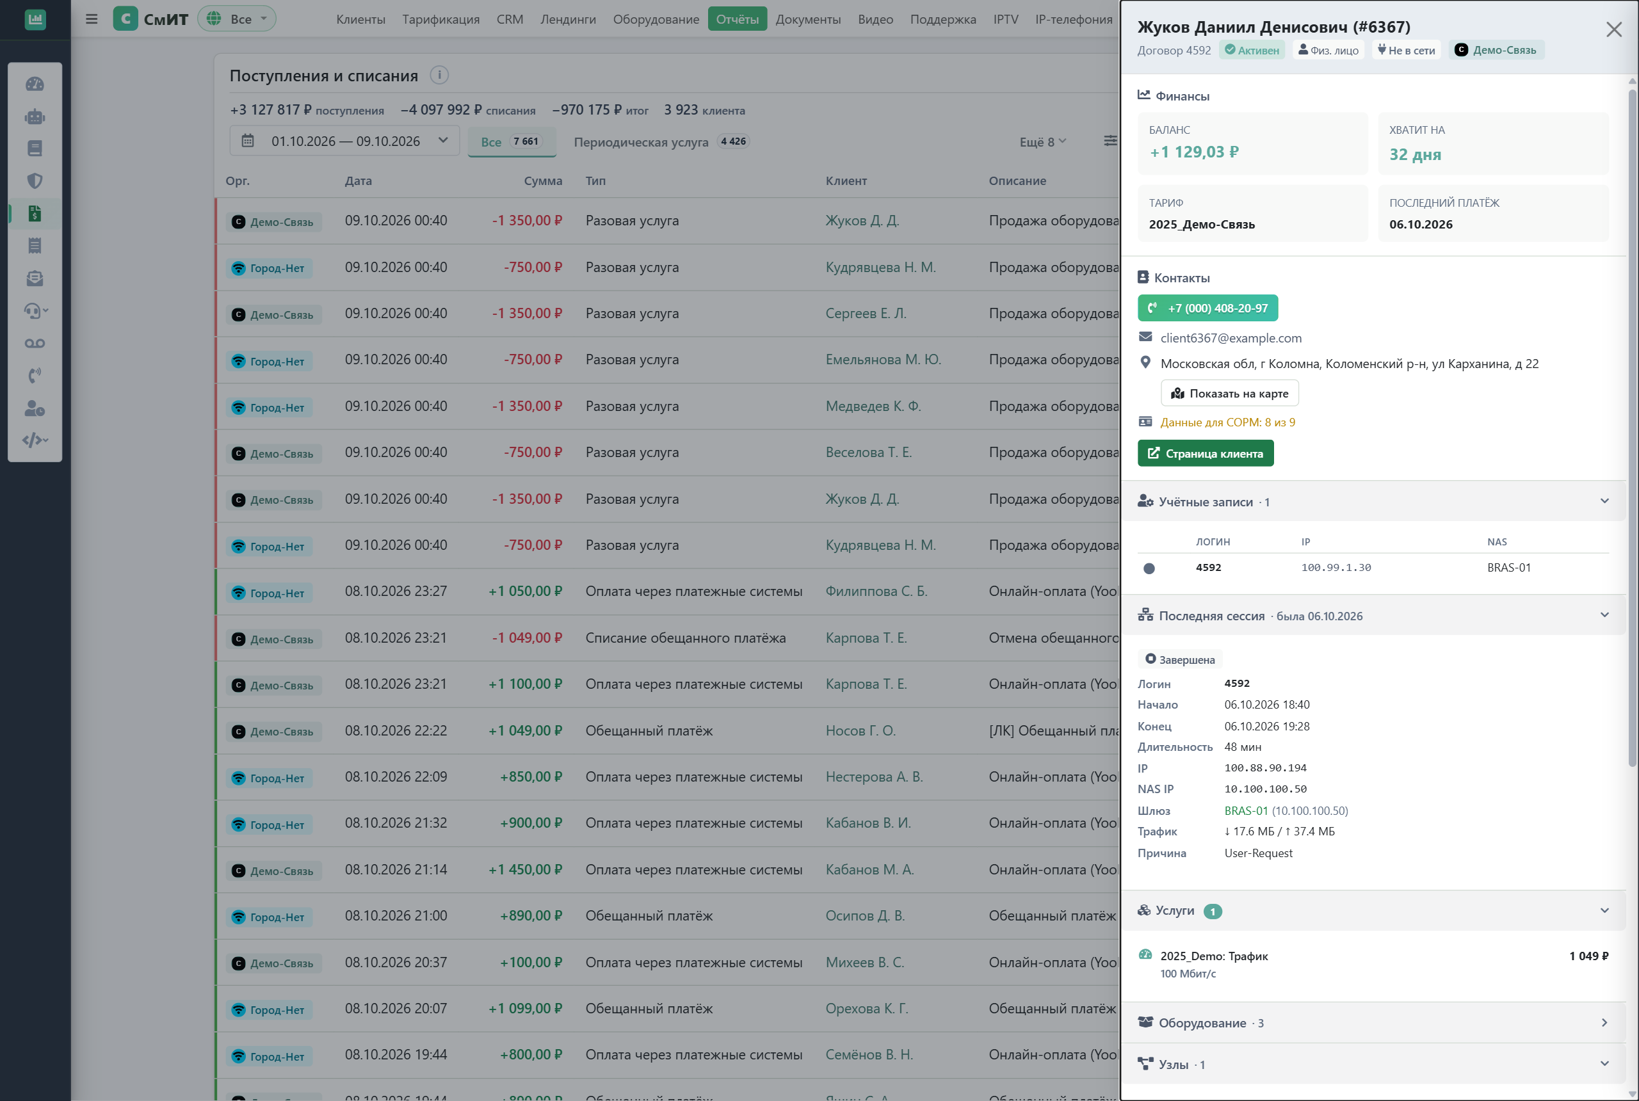Open the headset support icon in sidebar
This screenshot has height=1101, width=1639.
pyautogui.click(x=36, y=310)
